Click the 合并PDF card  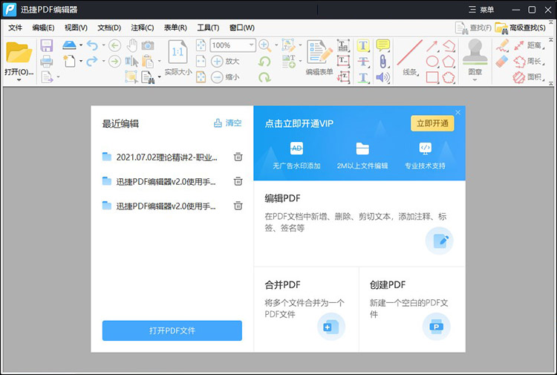pos(306,309)
